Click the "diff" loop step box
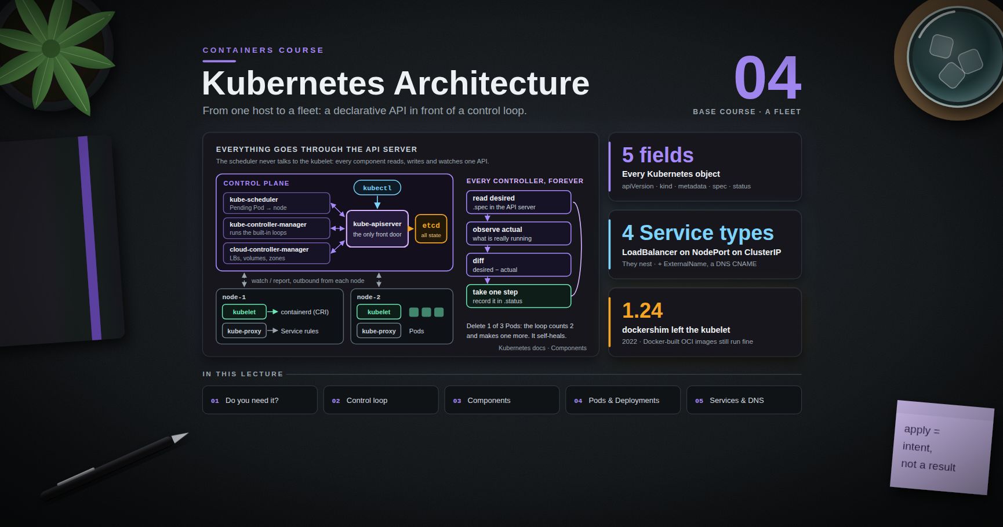The height and width of the screenshot is (527, 1003). (x=519, y=265)
